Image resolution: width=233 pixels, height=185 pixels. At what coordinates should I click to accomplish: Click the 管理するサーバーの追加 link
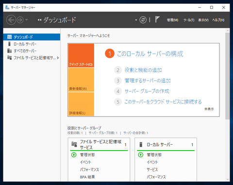[x=148, y=80]
